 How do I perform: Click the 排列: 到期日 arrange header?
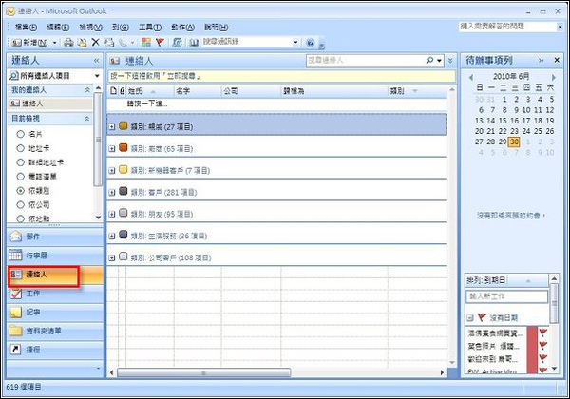pyautogui.click(x=506, y=280)
